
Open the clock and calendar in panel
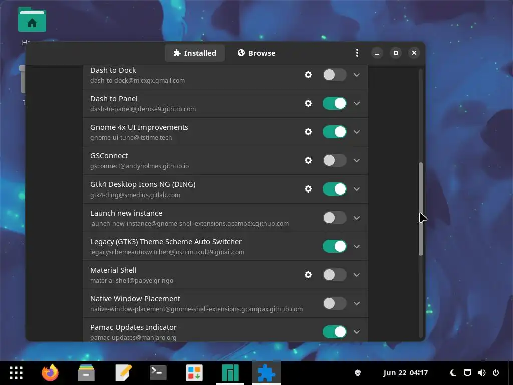(405, 373)
